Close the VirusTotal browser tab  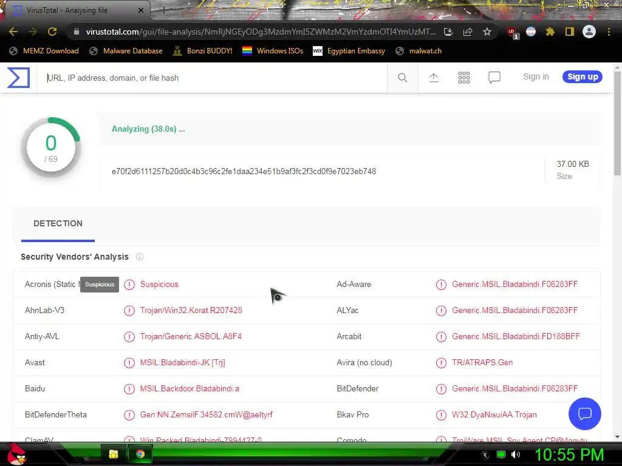[x=141, y=10]
